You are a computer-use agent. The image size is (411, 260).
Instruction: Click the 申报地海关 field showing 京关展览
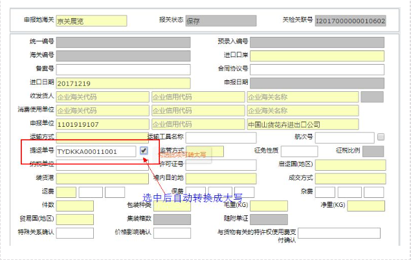pyautogui.click(x=91, y=21)
